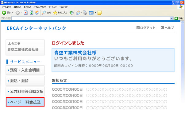Expand the Mail icon dropdown arrow
The image size is (185, 116).
pyautogui.click(x=81, y=13)
